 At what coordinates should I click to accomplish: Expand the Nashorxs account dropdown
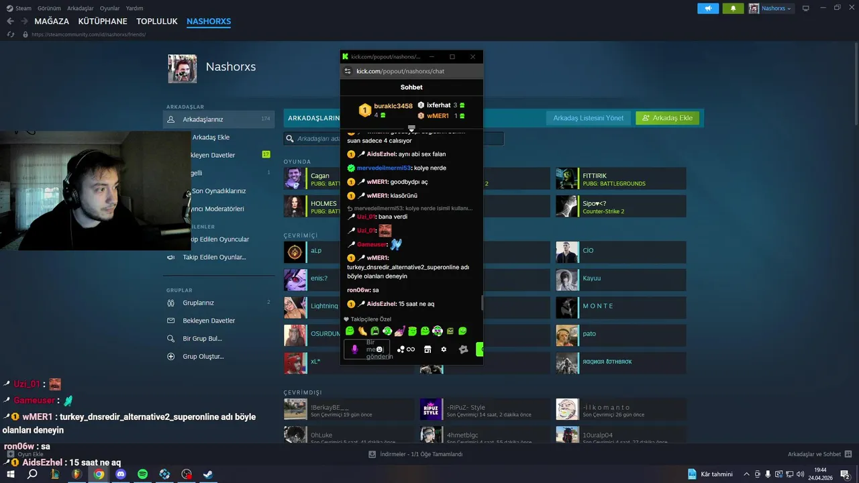click(770, 8)
